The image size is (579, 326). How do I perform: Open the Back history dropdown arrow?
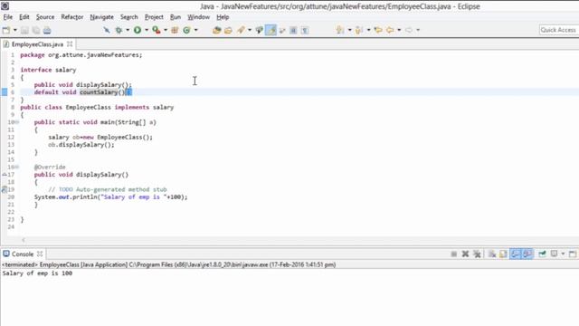pos(399,30)
